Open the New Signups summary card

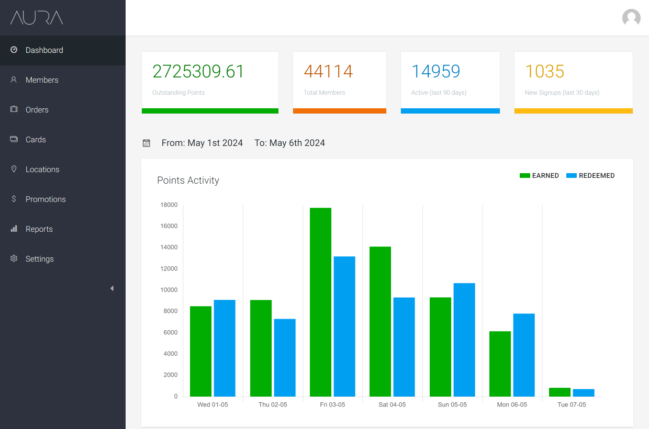[573, 82]
